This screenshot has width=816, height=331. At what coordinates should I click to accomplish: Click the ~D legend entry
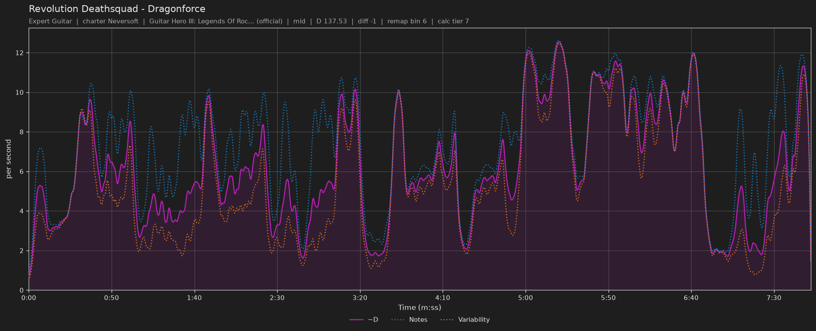pos(364,320)
